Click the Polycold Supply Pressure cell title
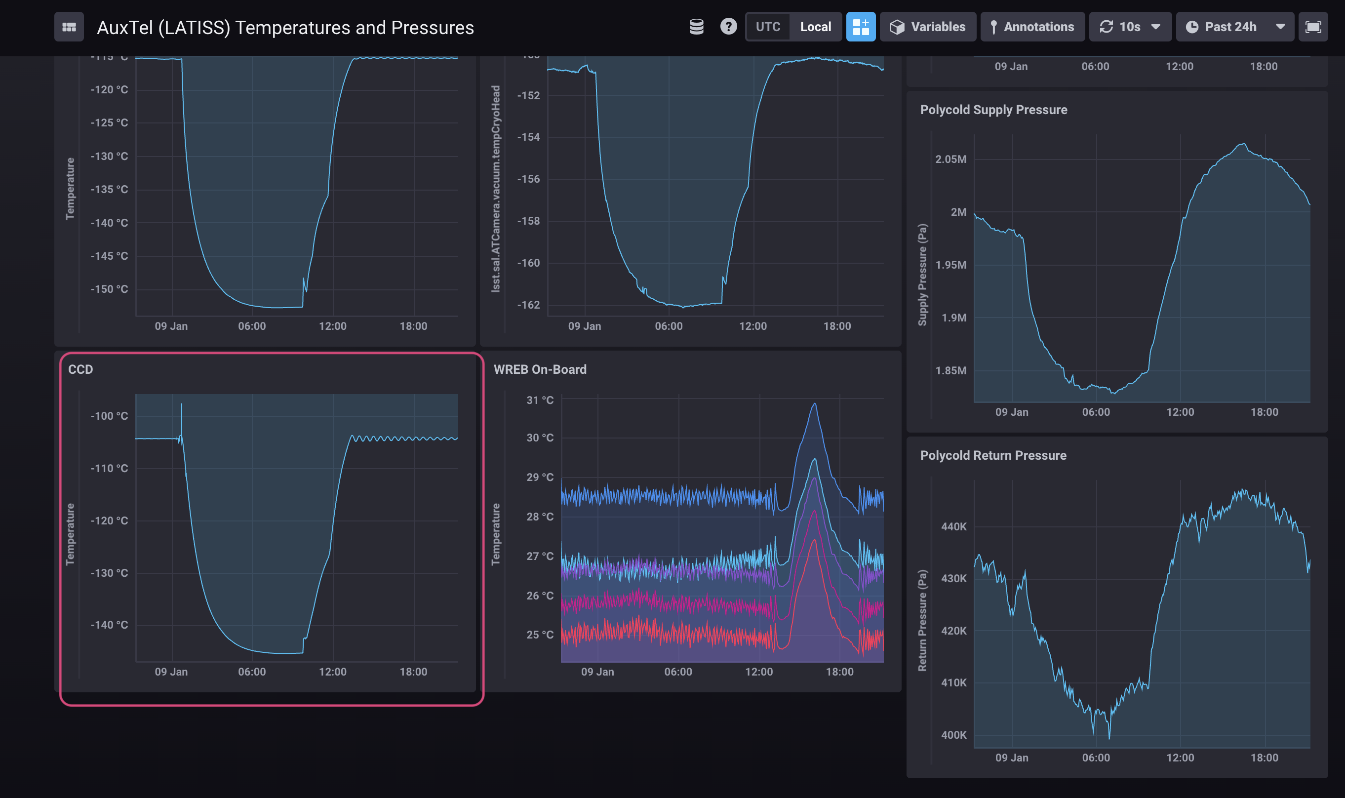Viewport: 1345px width, 798px height. click(x=993, y=110)
